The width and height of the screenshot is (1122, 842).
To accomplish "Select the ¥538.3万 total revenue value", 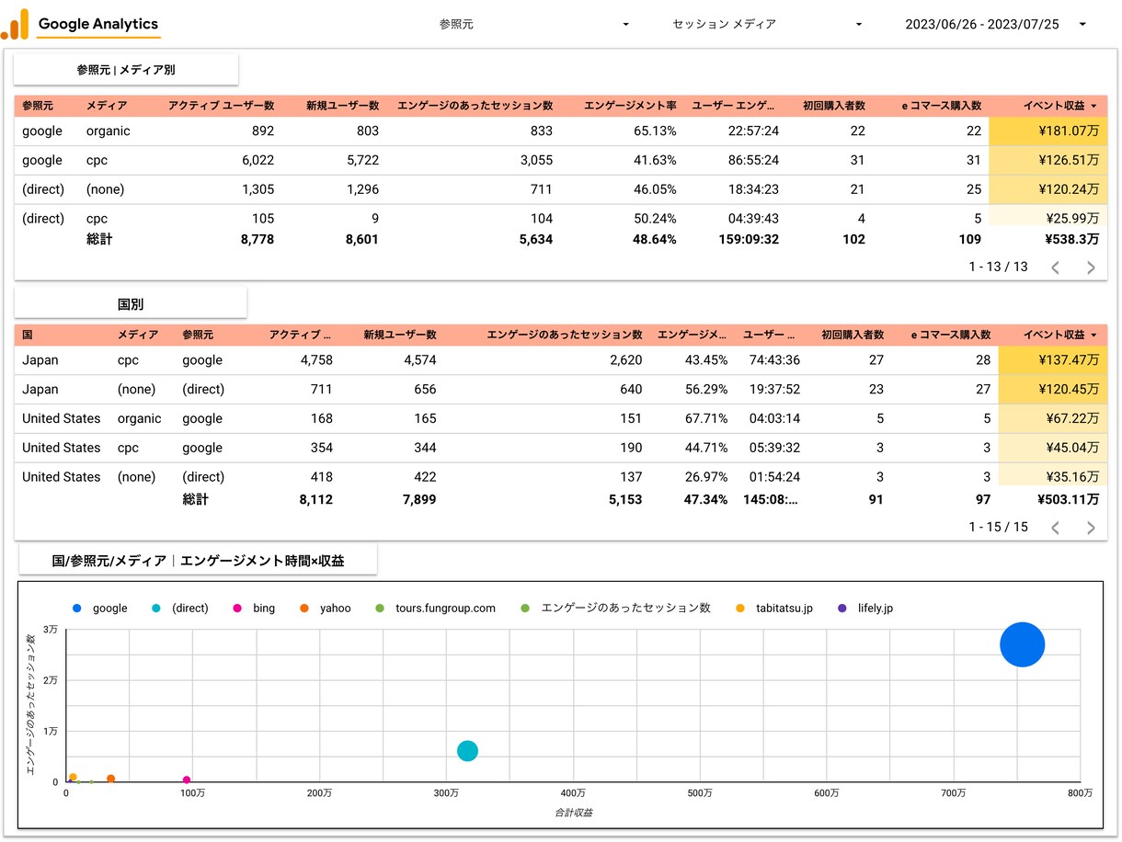I will pyautogui.click(x=1071, y=240).
